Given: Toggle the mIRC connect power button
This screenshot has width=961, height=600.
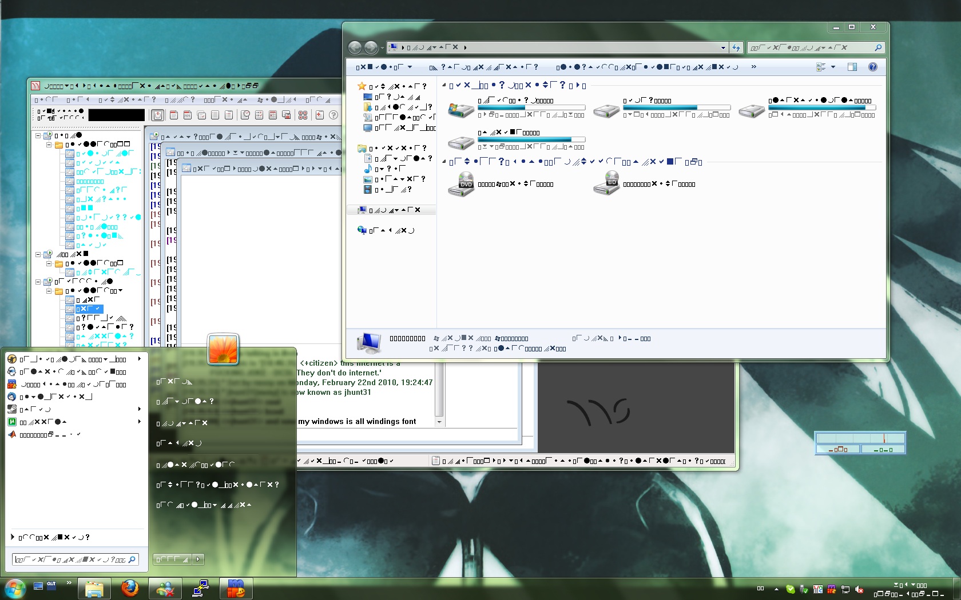Looking at the screenshot, I should [157, 115].
